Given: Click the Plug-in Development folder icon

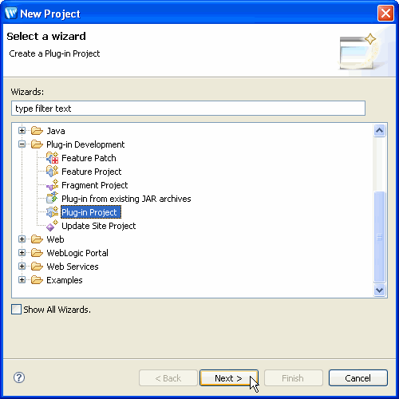Looking at the screenshot, I should 37,144.
